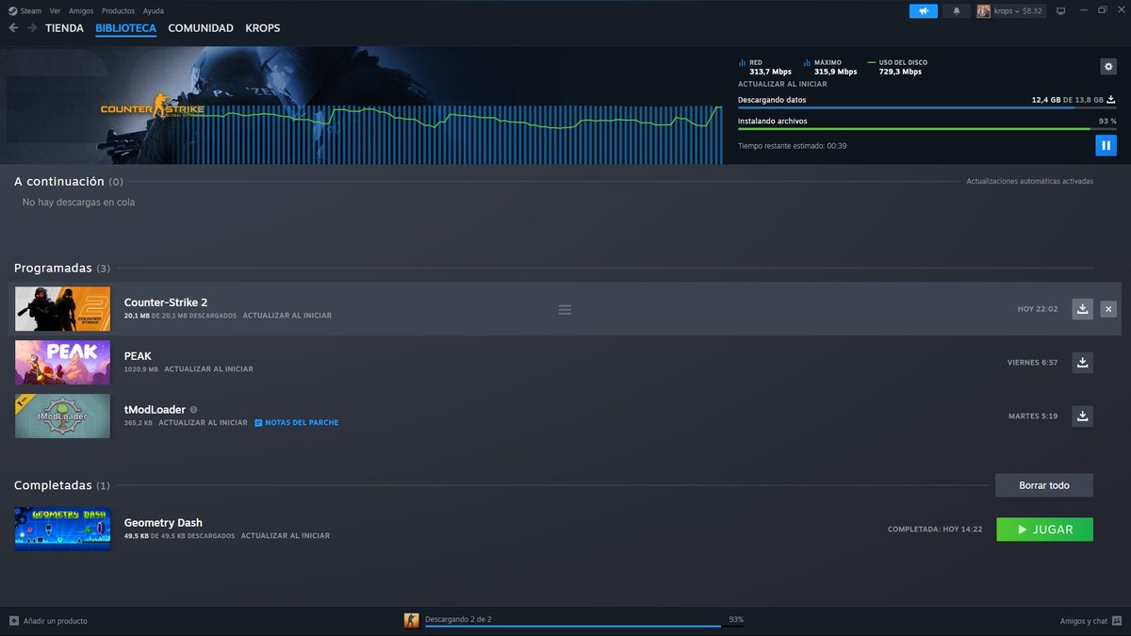Remove Counter-Strike 2 from scheduled list
Viewport: 1131px width, 636px height.
point(1108,309)
